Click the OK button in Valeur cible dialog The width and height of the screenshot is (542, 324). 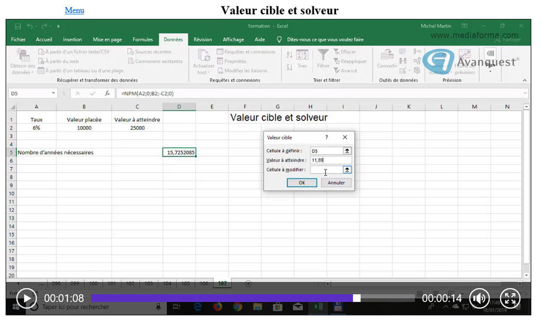point(302,183)
